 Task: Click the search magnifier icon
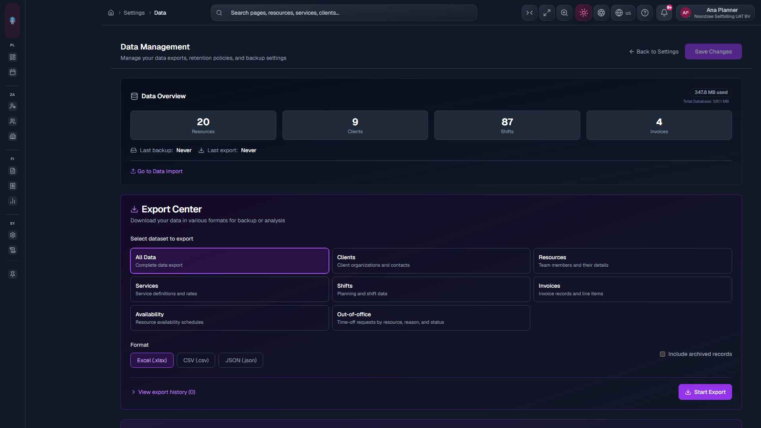(x=219, y=13)
